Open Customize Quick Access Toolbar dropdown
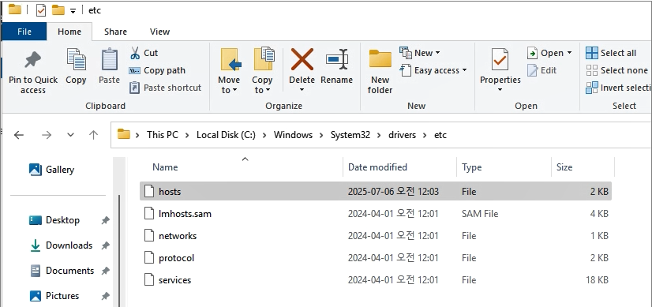 pyautogui.click(x=73, y=11)
